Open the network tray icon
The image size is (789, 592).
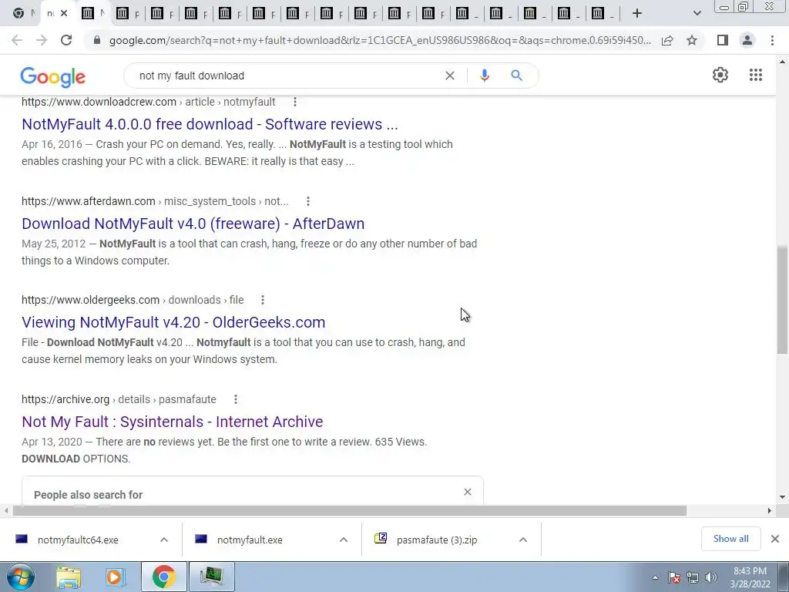(693, 577)
